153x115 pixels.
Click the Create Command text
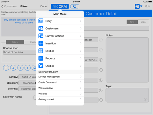(x=47, y=82)
